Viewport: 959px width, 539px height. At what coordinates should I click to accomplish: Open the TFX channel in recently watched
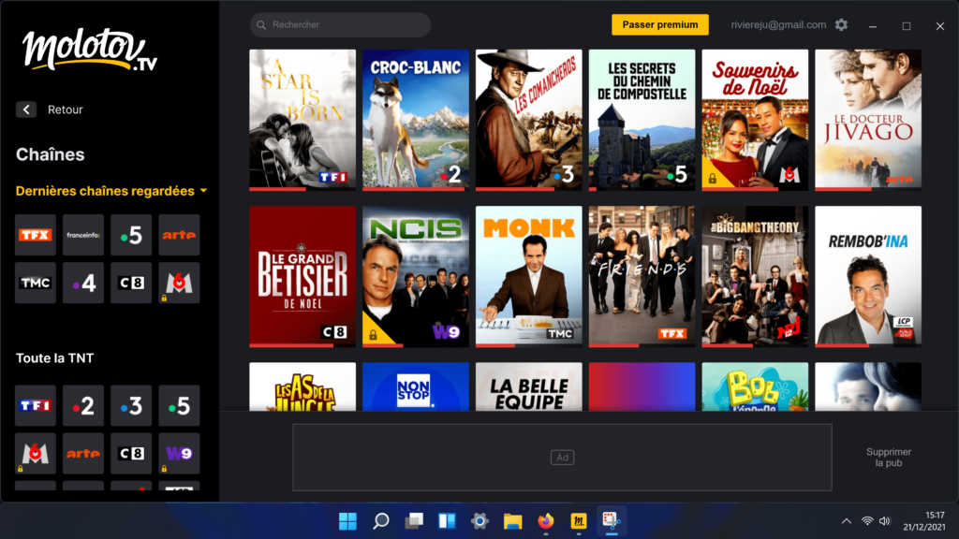[x=36, y=235]
